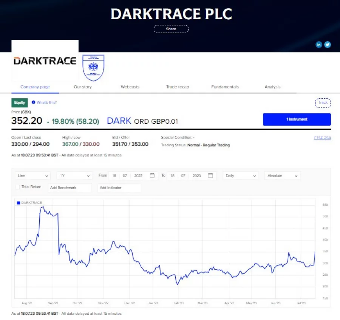Go to the Webcasts tab
This screenshot has height=320, width=340.
click(130, 87)
